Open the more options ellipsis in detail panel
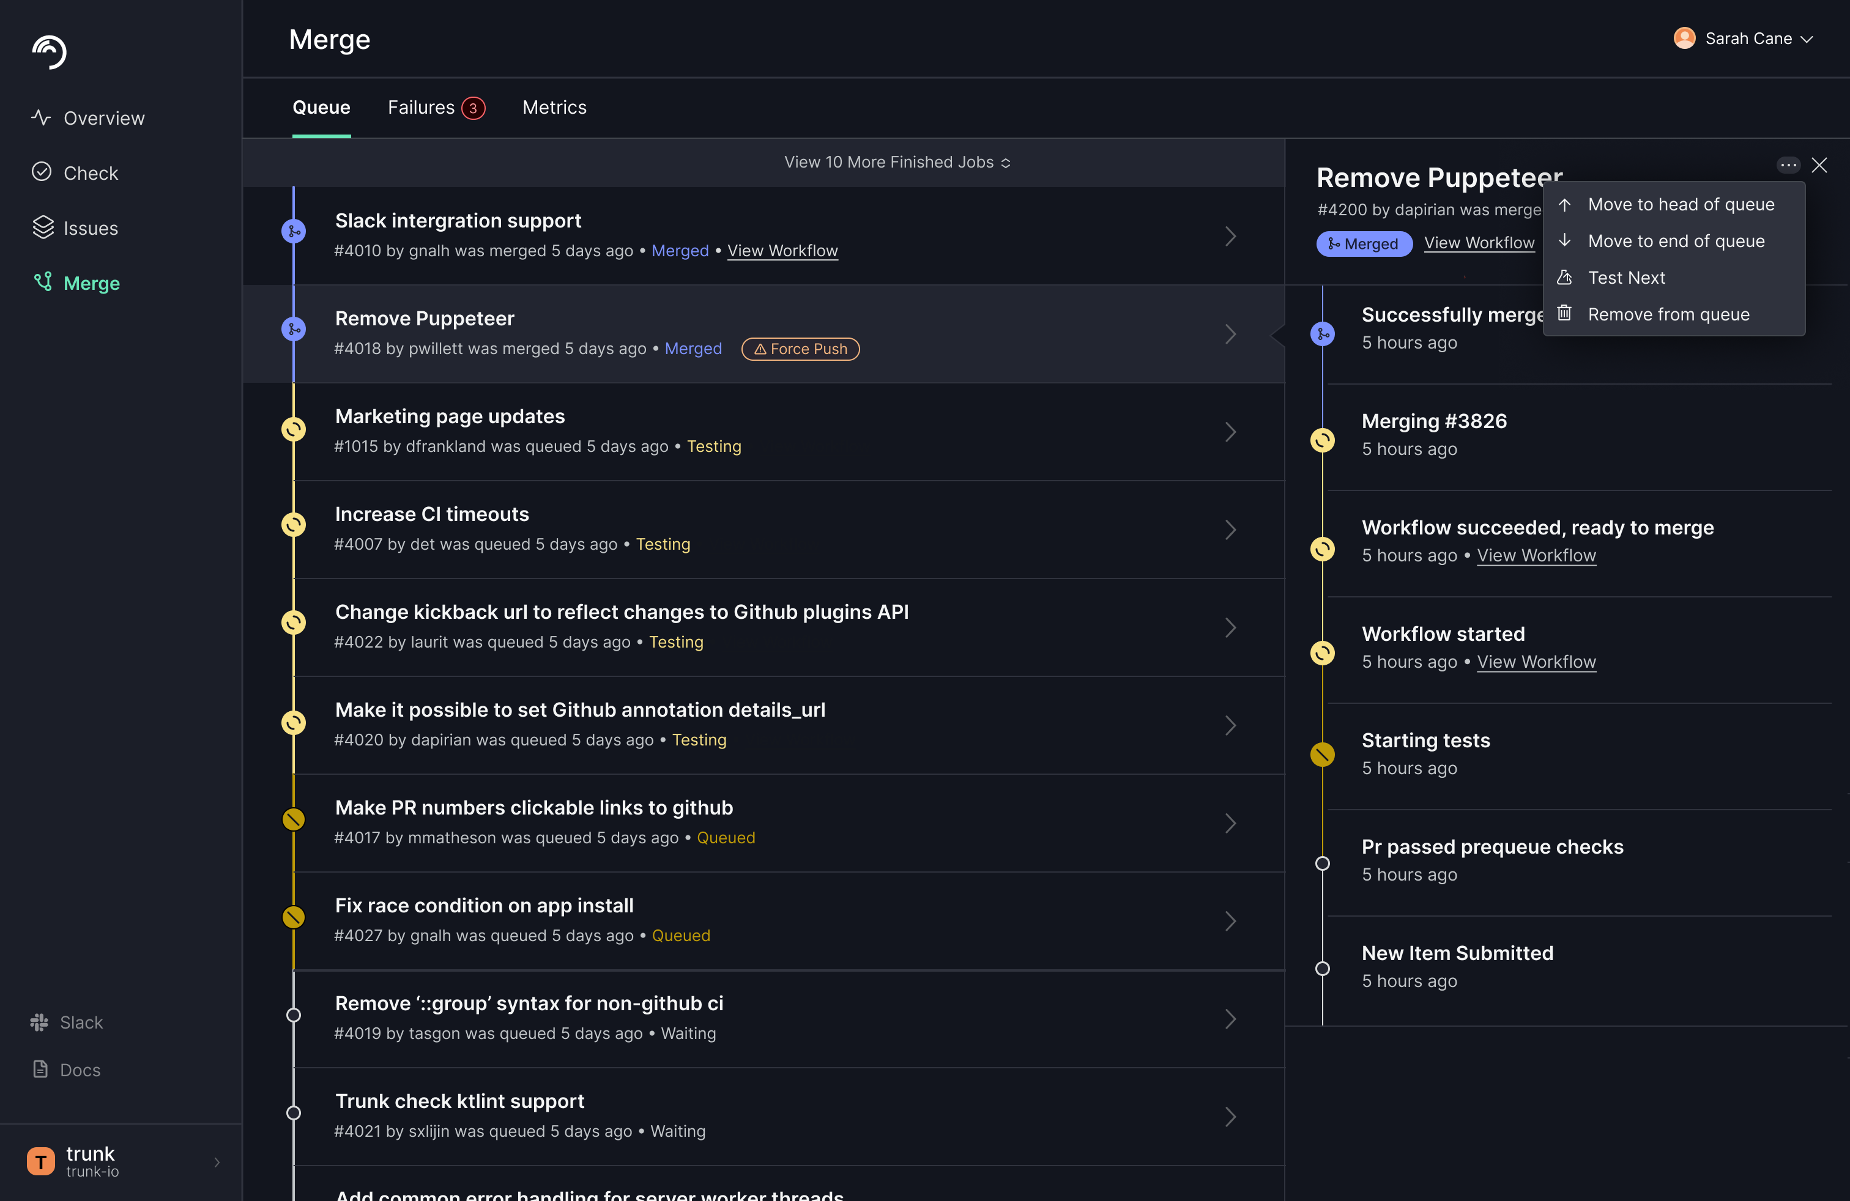Image resolution: width=1850 pixels, height=1201 pixels. [x=1788, y=164]
